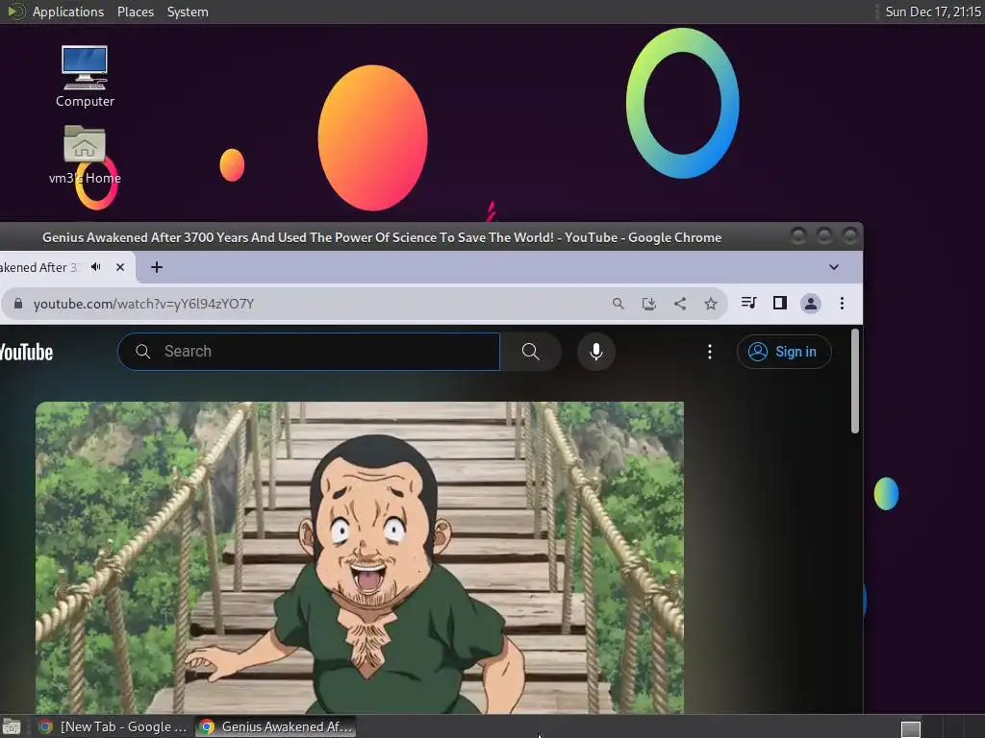The width and height of the screenshot is (985, 738).
Task: Click the install app icon in address bar
Action: pos(649,304)
